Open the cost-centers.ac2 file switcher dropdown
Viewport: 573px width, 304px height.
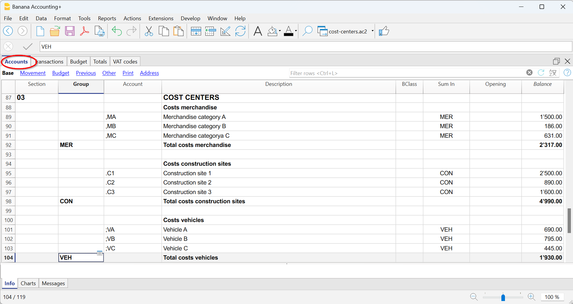pos(372,31)
